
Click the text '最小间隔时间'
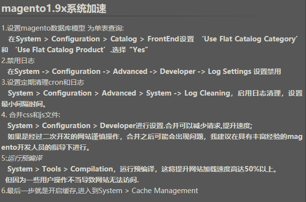click(22, 104)
